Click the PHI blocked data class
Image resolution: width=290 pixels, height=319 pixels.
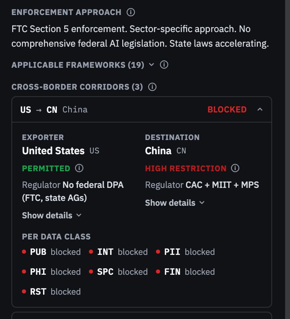[x=52, y=272]
